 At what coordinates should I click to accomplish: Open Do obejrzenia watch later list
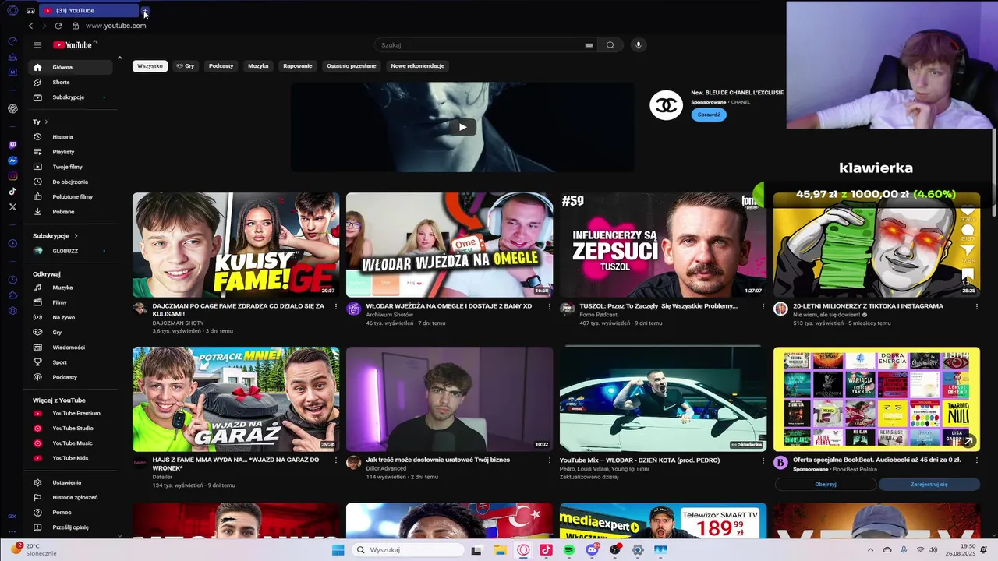(x=70, y=182)
